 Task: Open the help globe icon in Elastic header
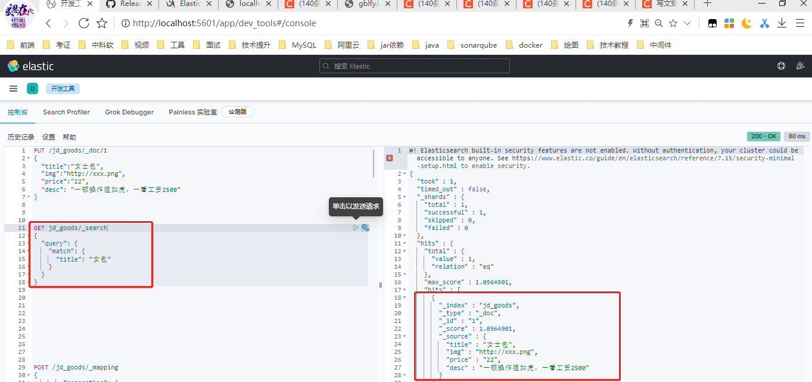click(x=781, y=66)
